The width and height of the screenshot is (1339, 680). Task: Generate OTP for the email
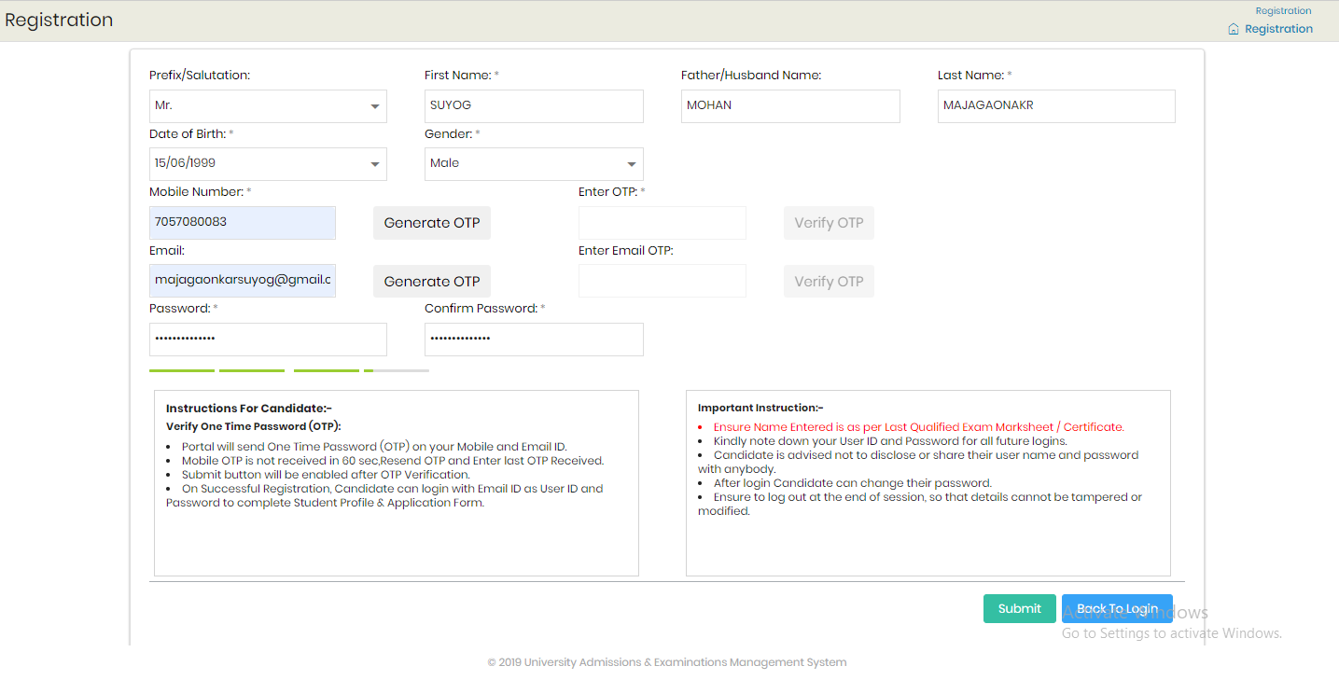[x=432, y=282]
